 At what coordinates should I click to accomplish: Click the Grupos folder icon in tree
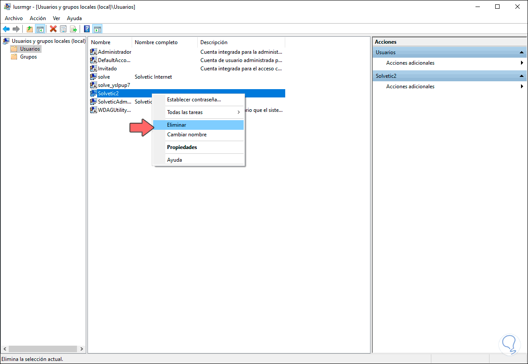point(14,57)
